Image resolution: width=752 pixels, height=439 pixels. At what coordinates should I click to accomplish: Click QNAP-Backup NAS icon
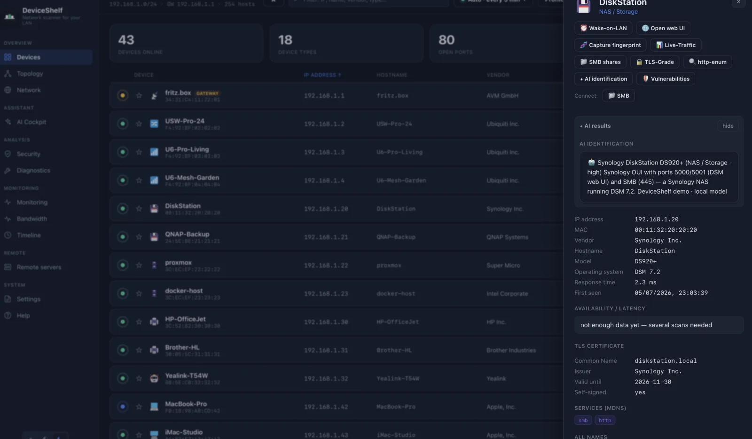[154, 237]
